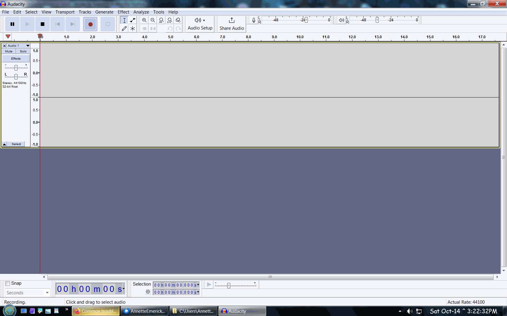Open the Audio 1 track dropdown menu
Screen dimensions: 507x316
pos(27,46)
